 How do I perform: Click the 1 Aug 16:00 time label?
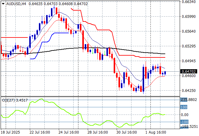pyautogui.click(x=156, y=132)
